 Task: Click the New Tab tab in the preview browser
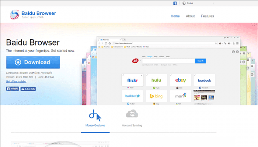(x=110, y=40)
